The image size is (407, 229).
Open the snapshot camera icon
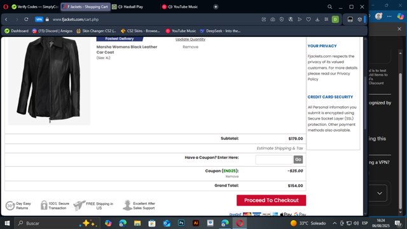[x=273, y=20]
